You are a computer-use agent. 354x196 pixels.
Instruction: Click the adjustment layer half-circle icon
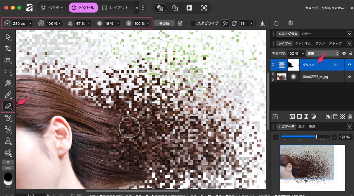point(313,116)
